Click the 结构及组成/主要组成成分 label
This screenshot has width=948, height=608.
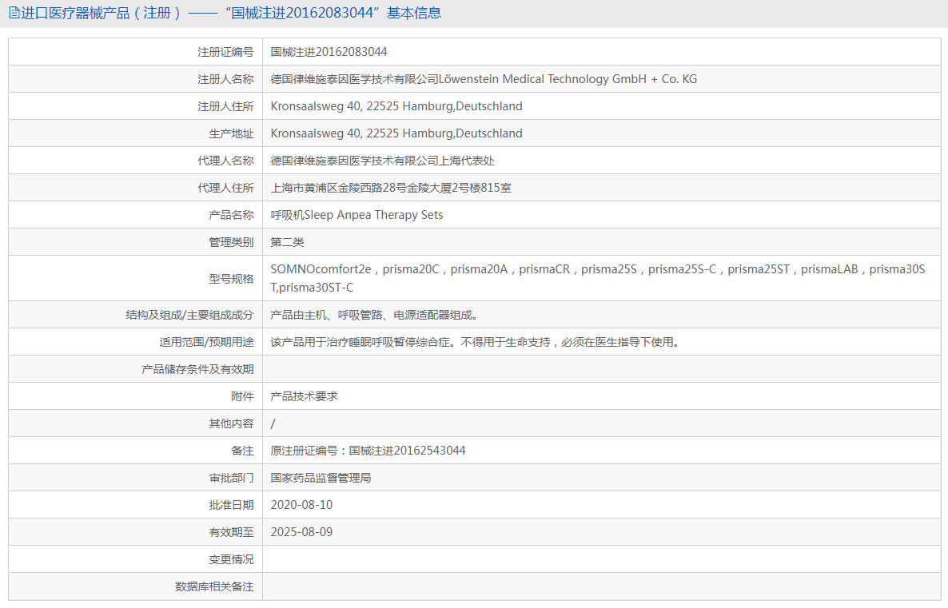coord(190,315)
